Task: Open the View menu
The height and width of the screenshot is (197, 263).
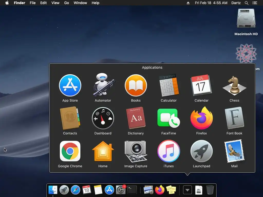Action: (x=55, y=3)
